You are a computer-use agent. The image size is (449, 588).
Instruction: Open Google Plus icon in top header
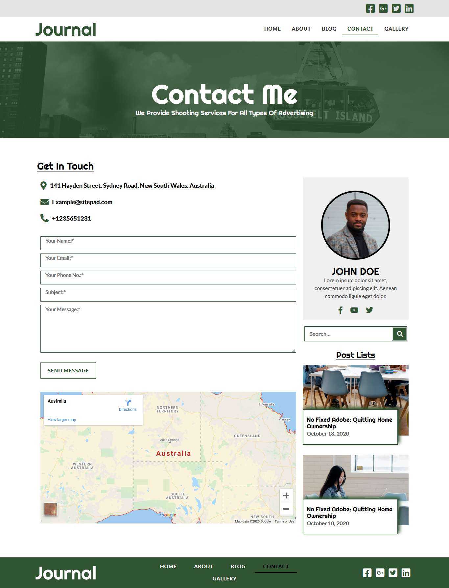click(383, 9)
